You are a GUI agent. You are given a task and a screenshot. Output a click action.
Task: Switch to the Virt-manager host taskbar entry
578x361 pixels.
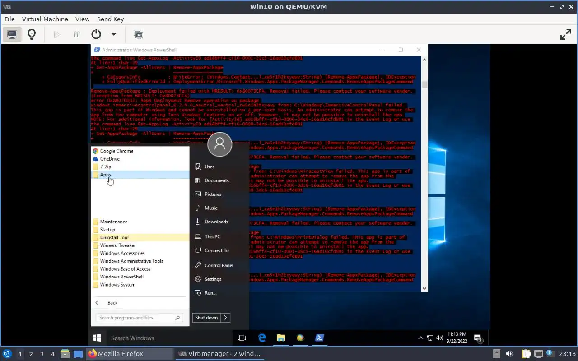point(219,354)
